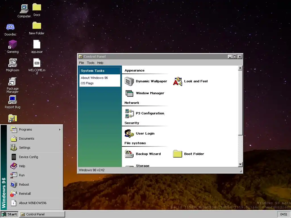
Task: Open the File menu in Control Panel
Action: click(82, 63)
